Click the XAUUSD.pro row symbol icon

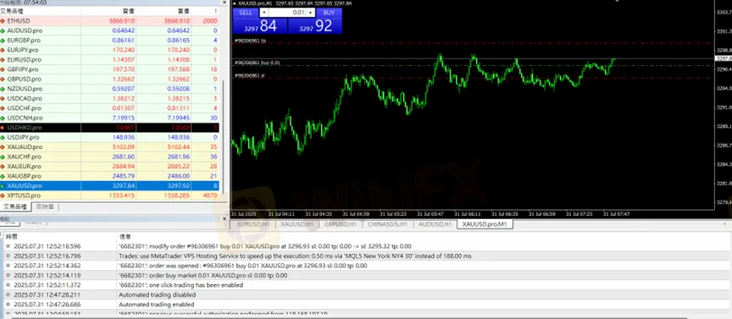click(x=3, y=186)
